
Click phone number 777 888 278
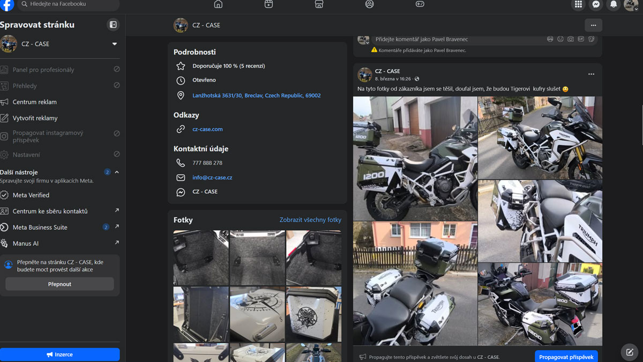click(207, 163)
